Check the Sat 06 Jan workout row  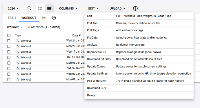9,69
